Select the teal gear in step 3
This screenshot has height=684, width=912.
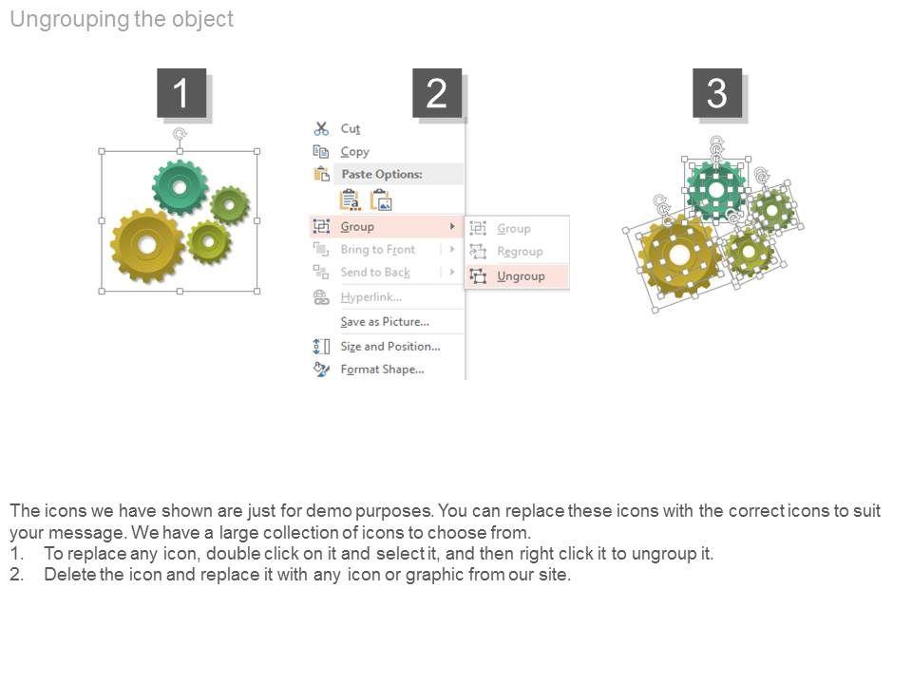(715, 190)
